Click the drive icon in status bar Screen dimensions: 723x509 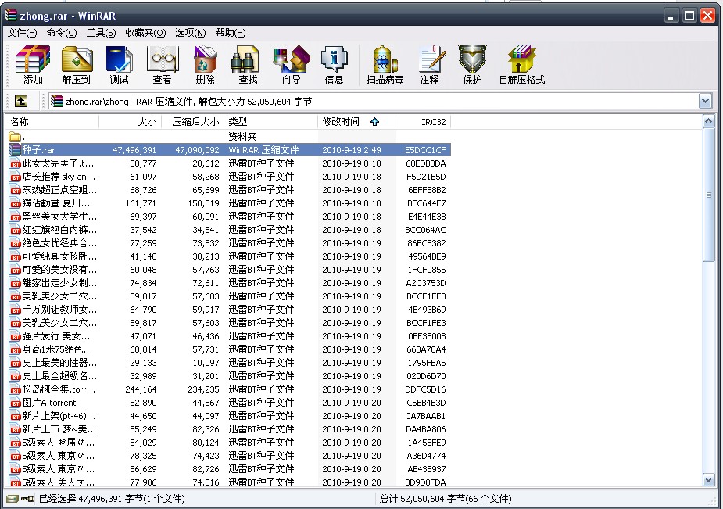pos(13,499)
